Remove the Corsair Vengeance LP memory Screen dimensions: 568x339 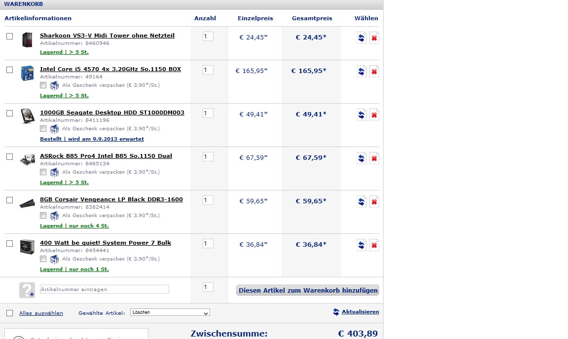pyautogui.click(x=374, y=202)
